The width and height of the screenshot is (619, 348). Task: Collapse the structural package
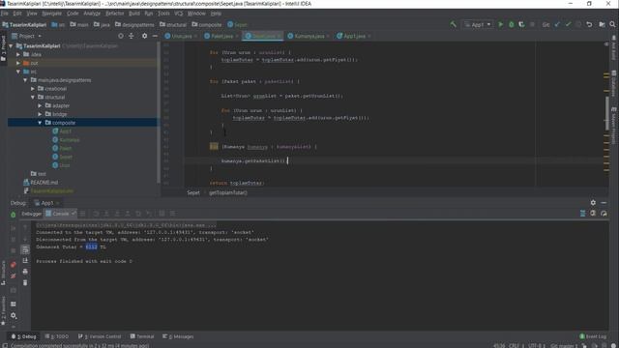point(33,97)
